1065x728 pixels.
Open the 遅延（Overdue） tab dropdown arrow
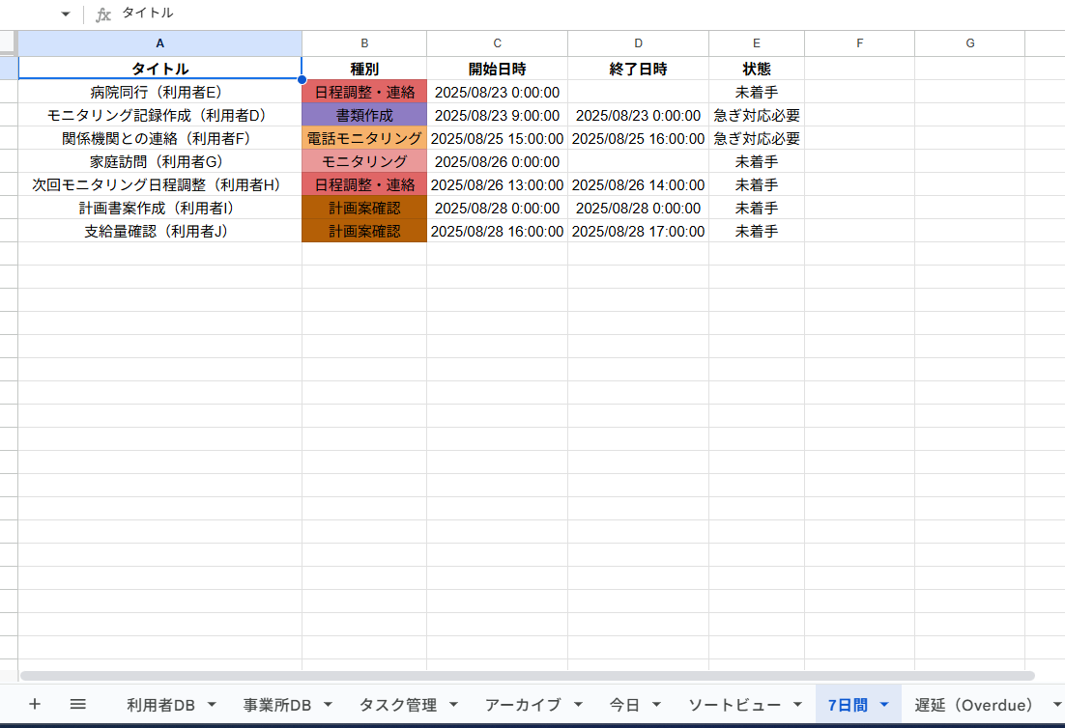[1057, 704]
